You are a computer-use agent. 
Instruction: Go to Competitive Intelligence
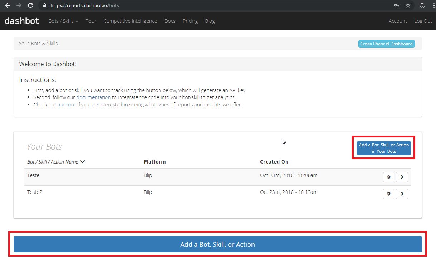coord(130,21)
